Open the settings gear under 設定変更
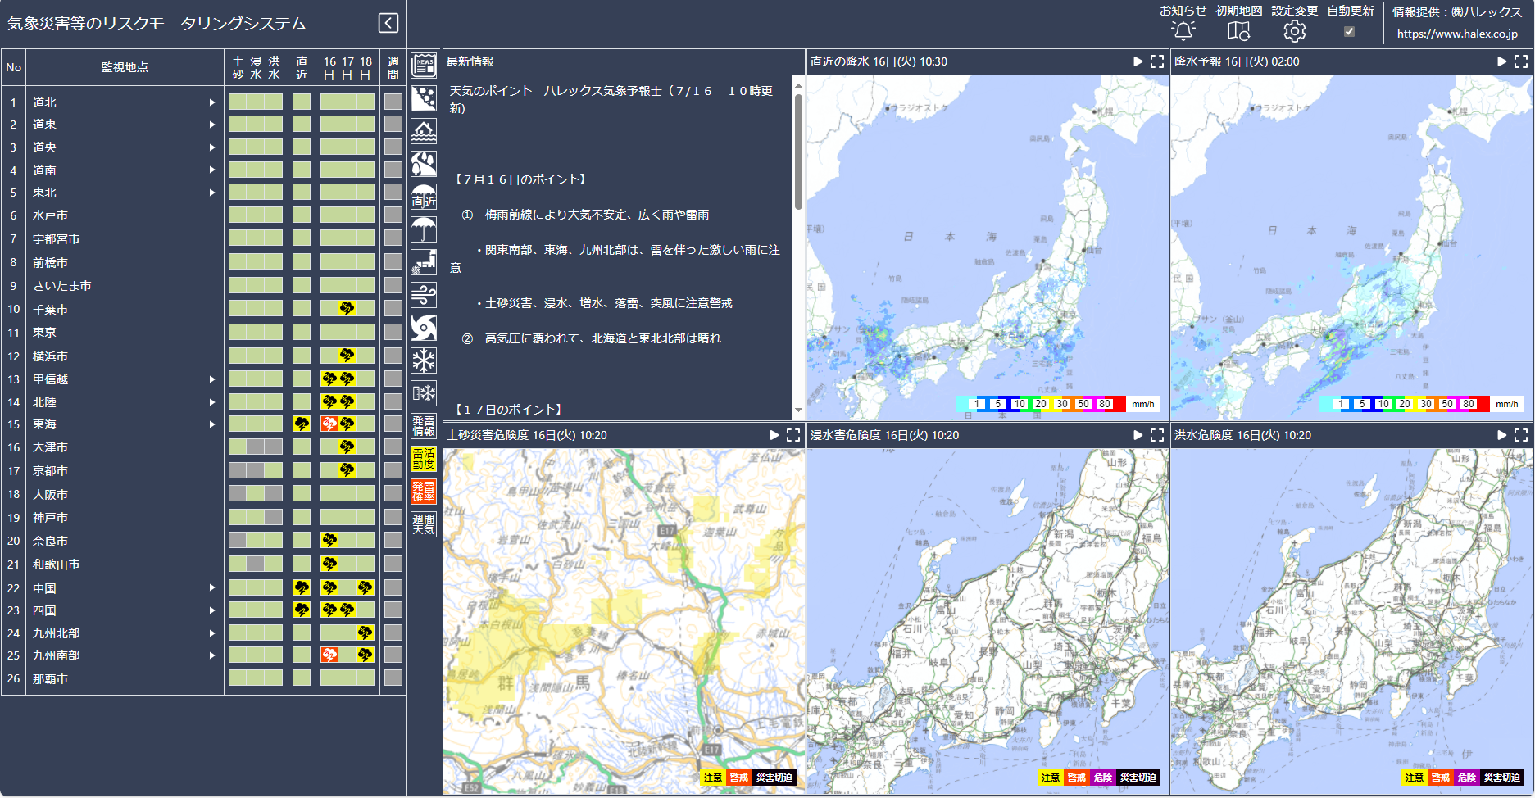Screen dimensions: 1535x798 (1294, 31)
